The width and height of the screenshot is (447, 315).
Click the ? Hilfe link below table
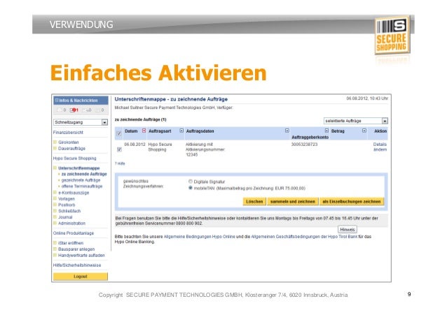120,163
